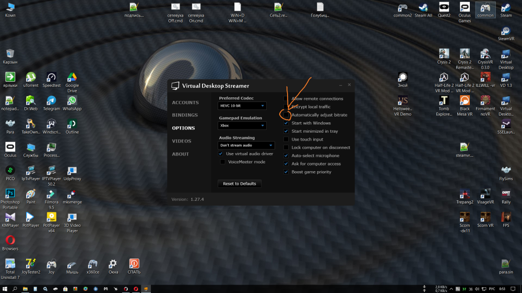This screenshot has width=522, height=293.
Task: Enable Encrypt local traffic checkbox
Action: click(x=286, y=107)
